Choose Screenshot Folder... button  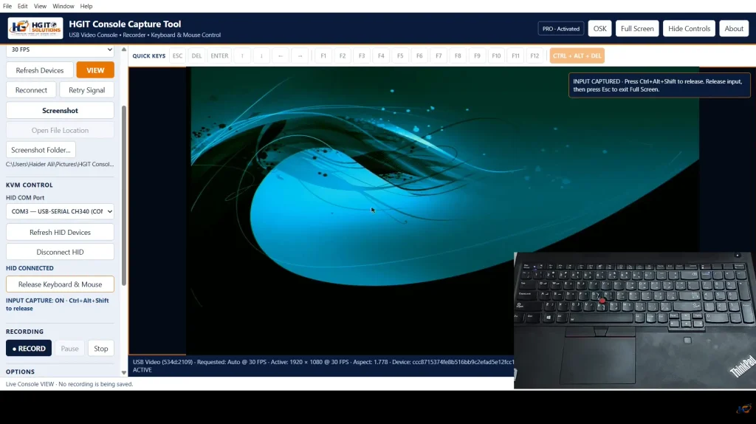click(41, 149)
